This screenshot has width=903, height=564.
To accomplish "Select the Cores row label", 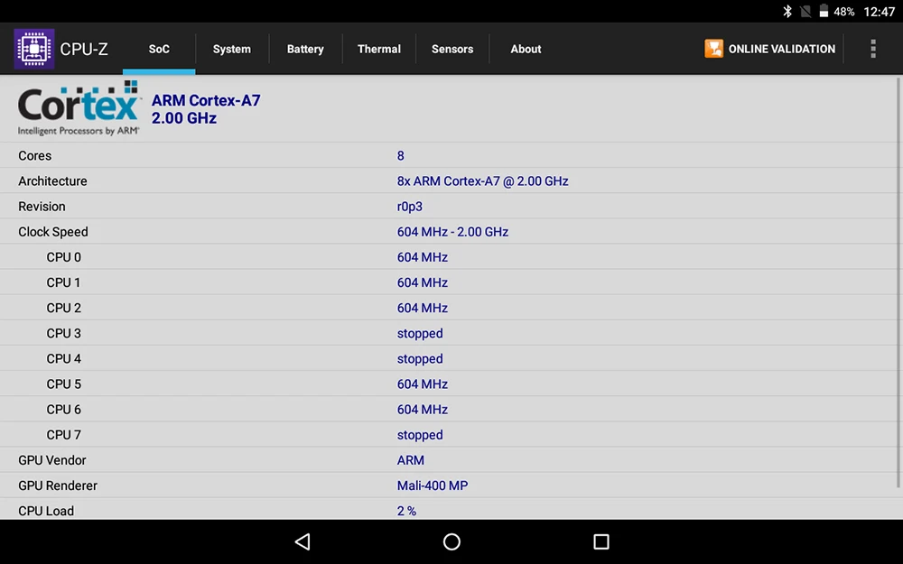I will (x=34, y=156).
